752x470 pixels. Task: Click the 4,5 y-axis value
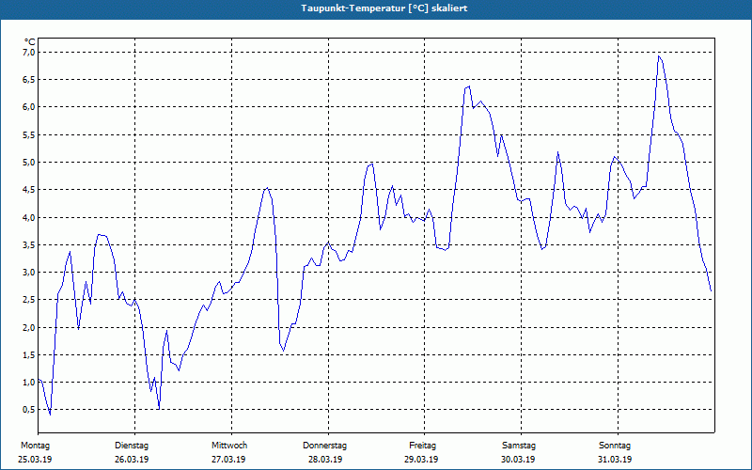(x=29, y=190)
